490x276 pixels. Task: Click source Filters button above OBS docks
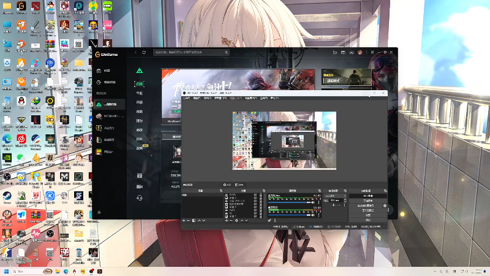(239, 185)
